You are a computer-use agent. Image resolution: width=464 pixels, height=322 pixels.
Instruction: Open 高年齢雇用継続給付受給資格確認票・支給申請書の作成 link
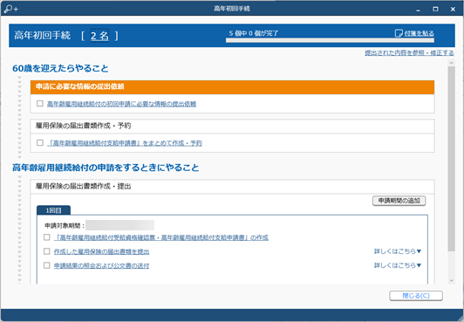coord(161,237)
